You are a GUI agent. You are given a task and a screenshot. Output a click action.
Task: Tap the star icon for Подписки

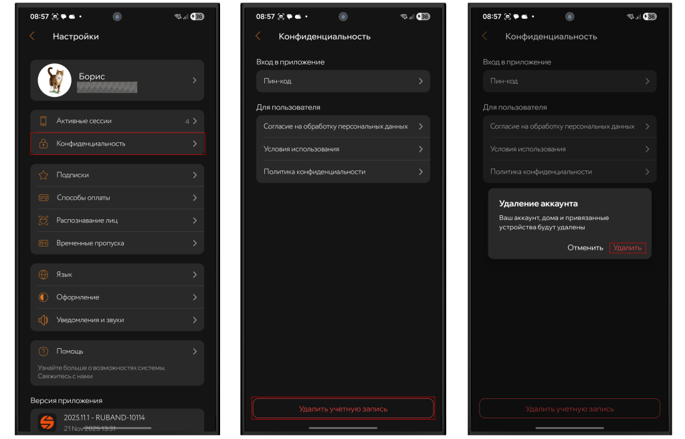click(43, 175)
